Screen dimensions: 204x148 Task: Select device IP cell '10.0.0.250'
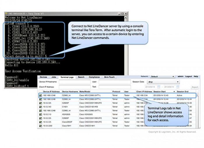[x=48, y=126]
